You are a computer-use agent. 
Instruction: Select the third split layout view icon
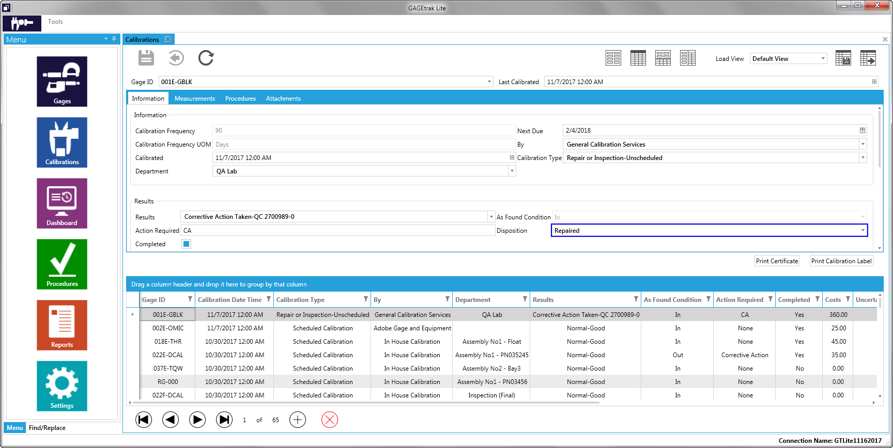click(x=663, y=58)
